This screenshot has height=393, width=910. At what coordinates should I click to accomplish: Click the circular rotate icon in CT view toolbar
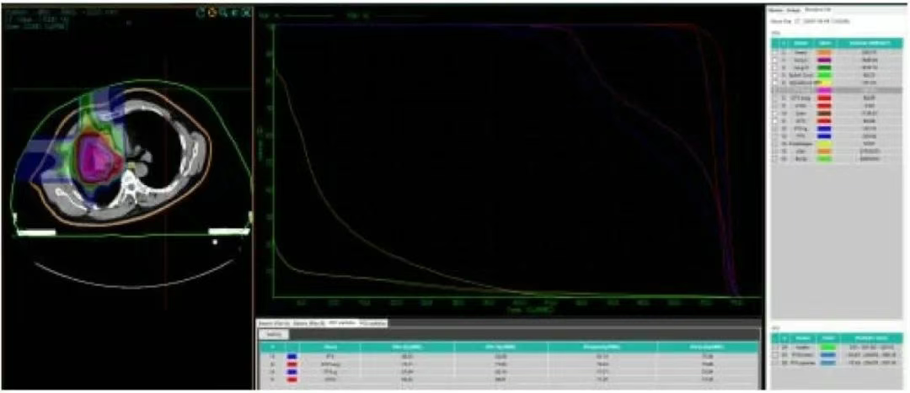(x=201, y=12)
